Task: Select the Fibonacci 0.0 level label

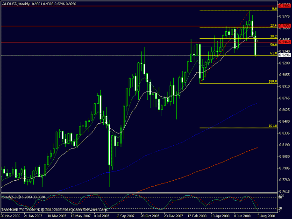Action: point(274,9)
